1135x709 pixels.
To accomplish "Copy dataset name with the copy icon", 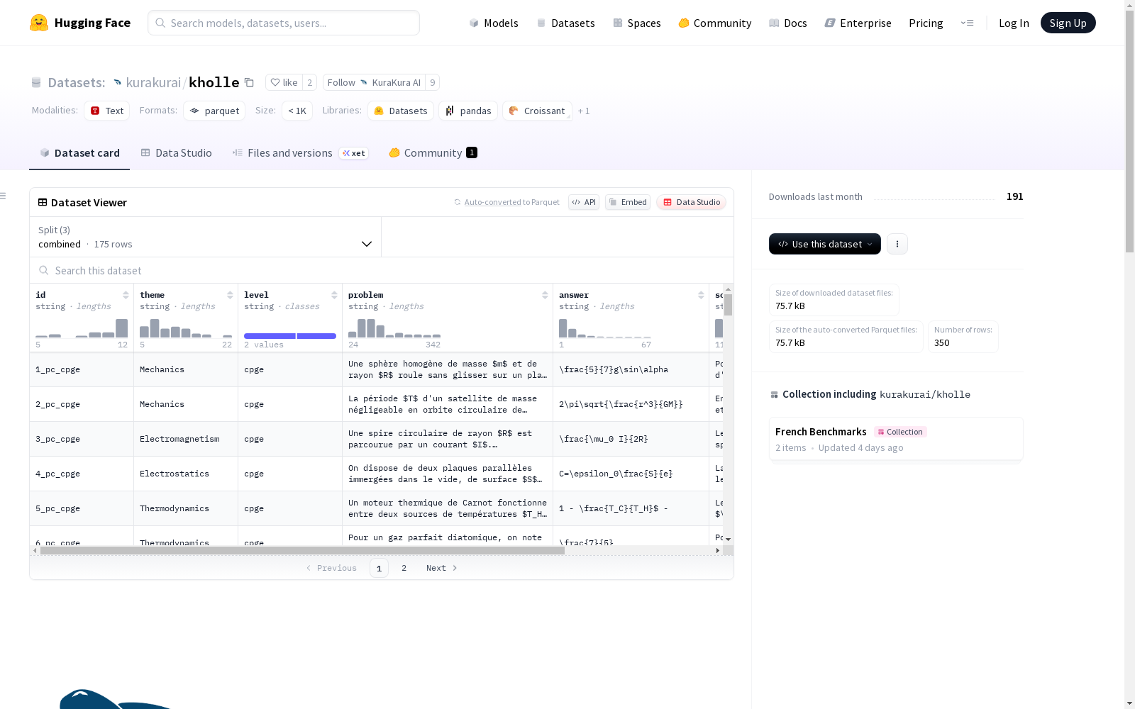I will point(249,82).
